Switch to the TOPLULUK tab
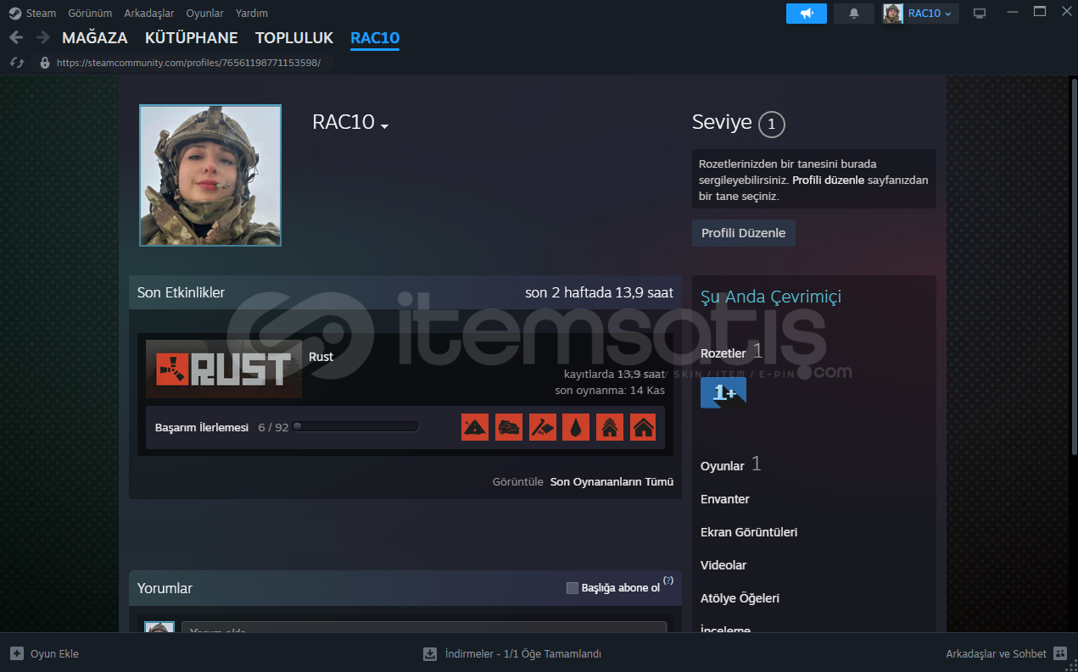 [x=294, y=38]
